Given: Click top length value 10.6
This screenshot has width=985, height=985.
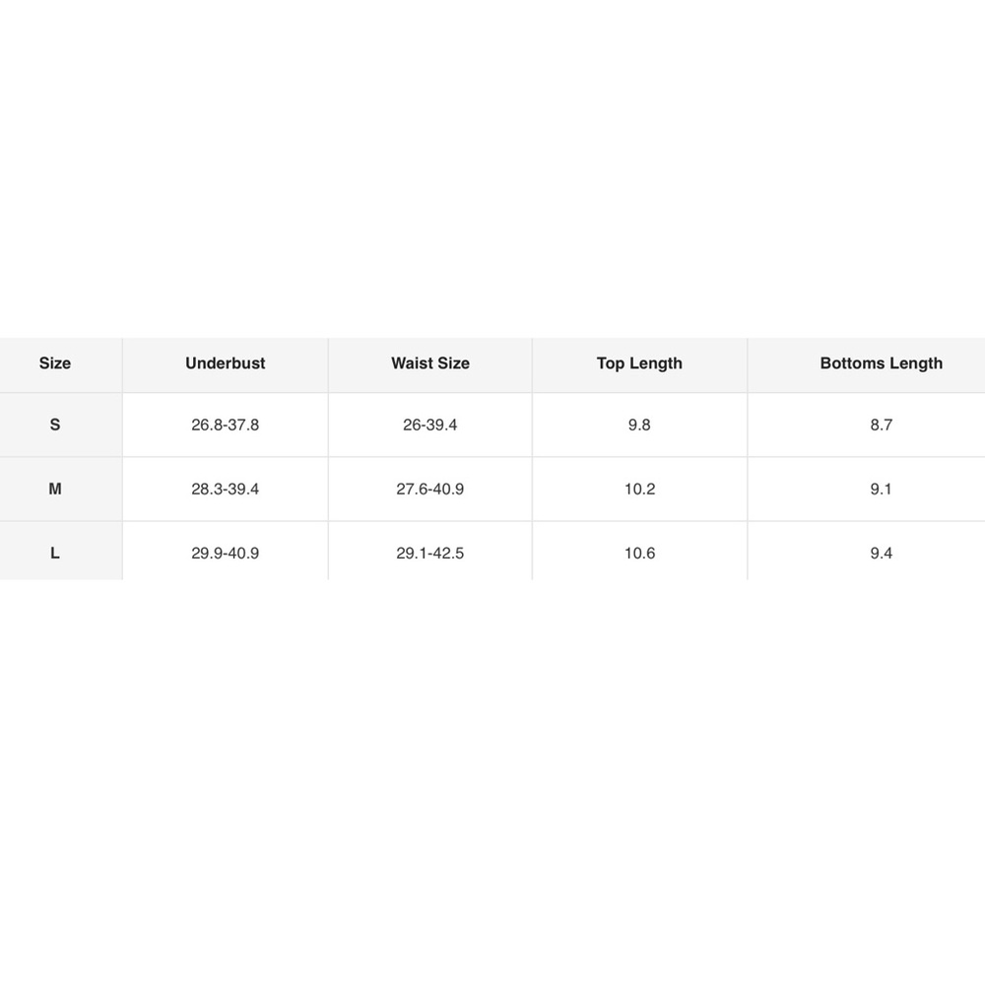Looking at the screenshot, I should click(x=639, y=553).
